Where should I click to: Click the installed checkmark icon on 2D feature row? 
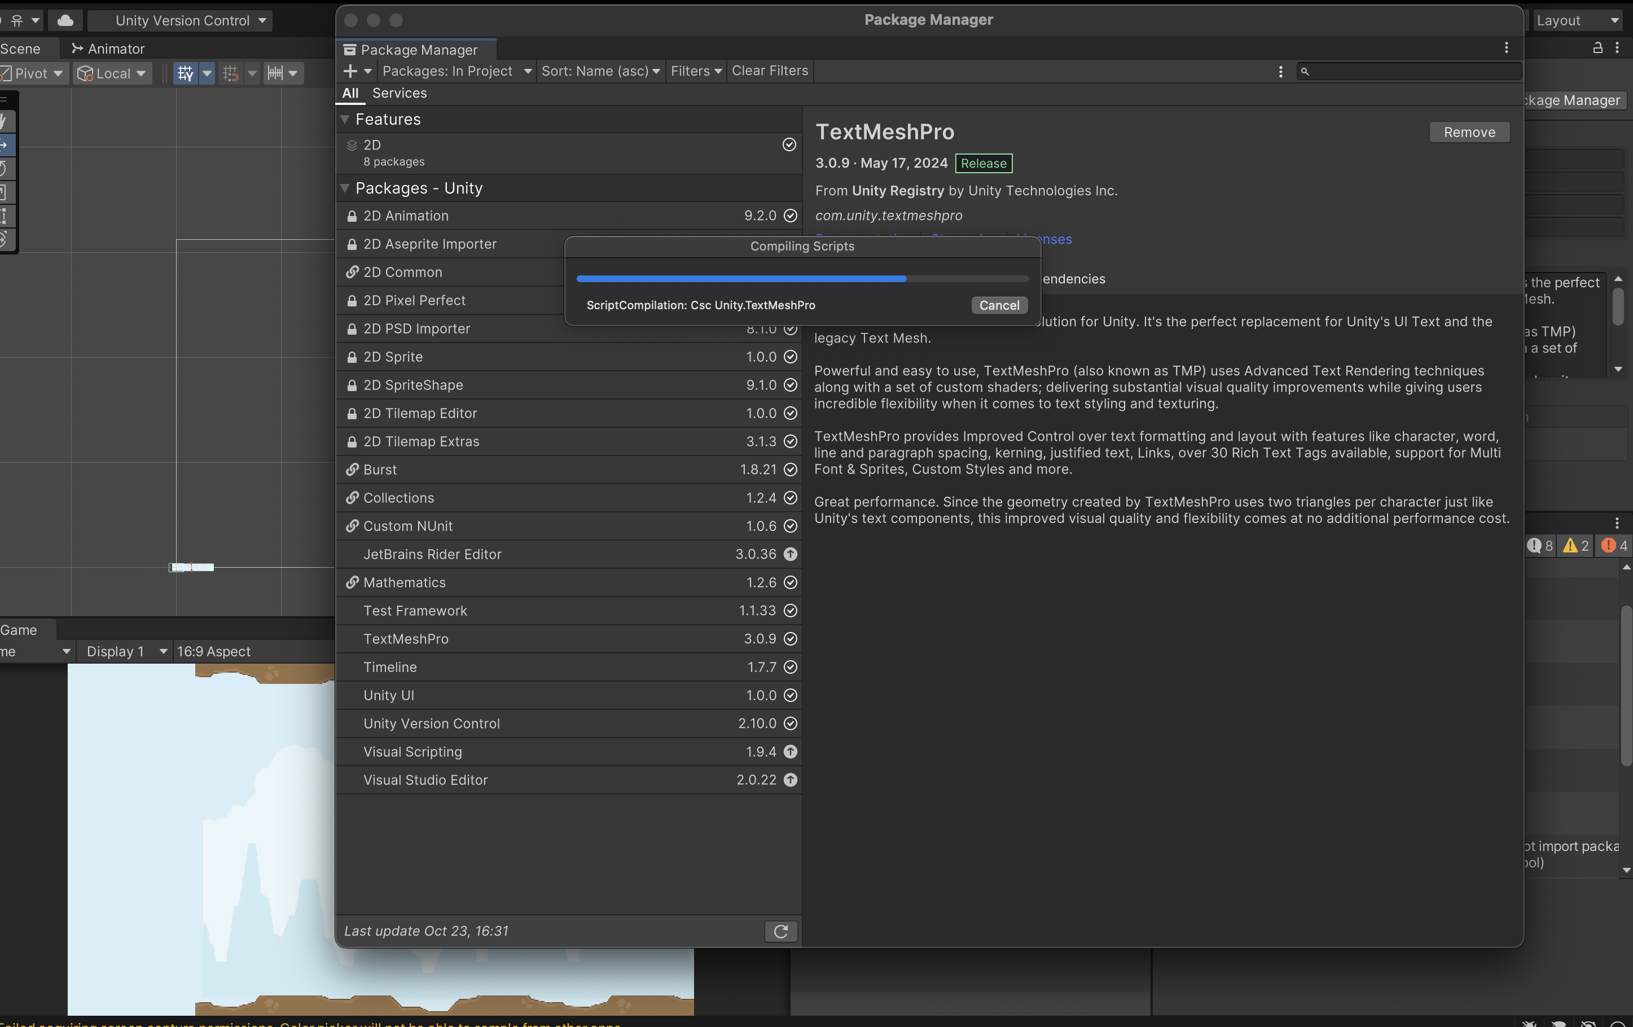click(x=789, y=144)
